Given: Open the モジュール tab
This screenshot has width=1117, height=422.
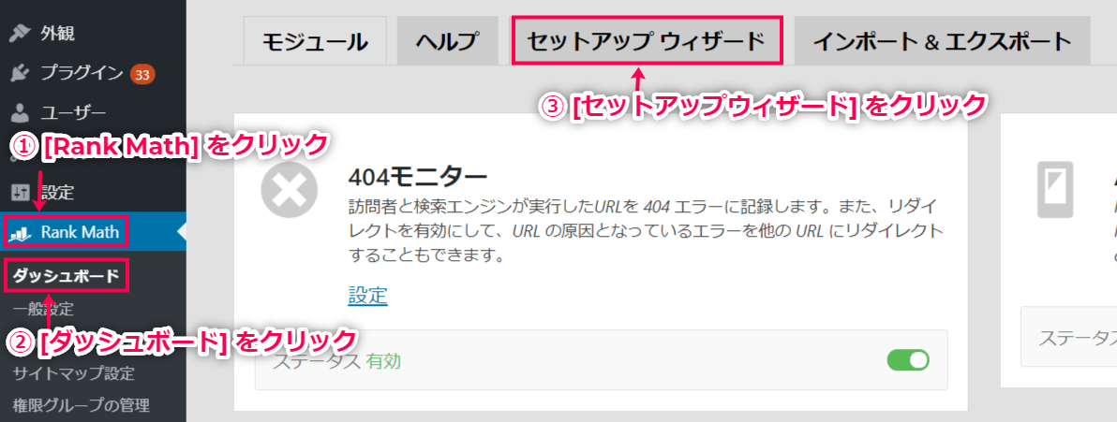Looking at the screenshot, I should 314,40.
